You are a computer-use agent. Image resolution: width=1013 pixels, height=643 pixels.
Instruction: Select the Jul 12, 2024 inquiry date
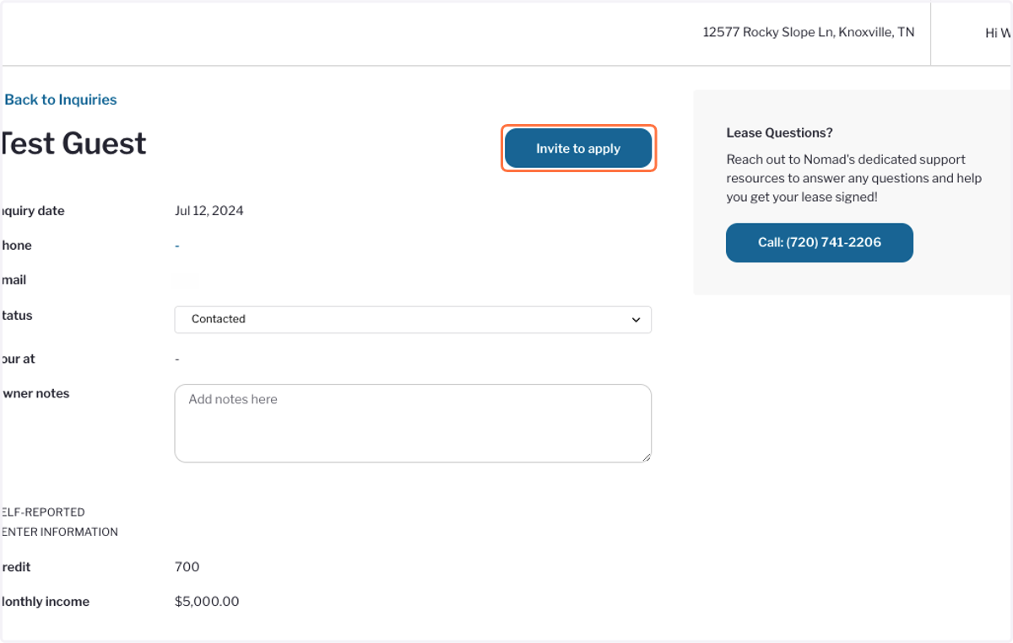coord(209,211)
